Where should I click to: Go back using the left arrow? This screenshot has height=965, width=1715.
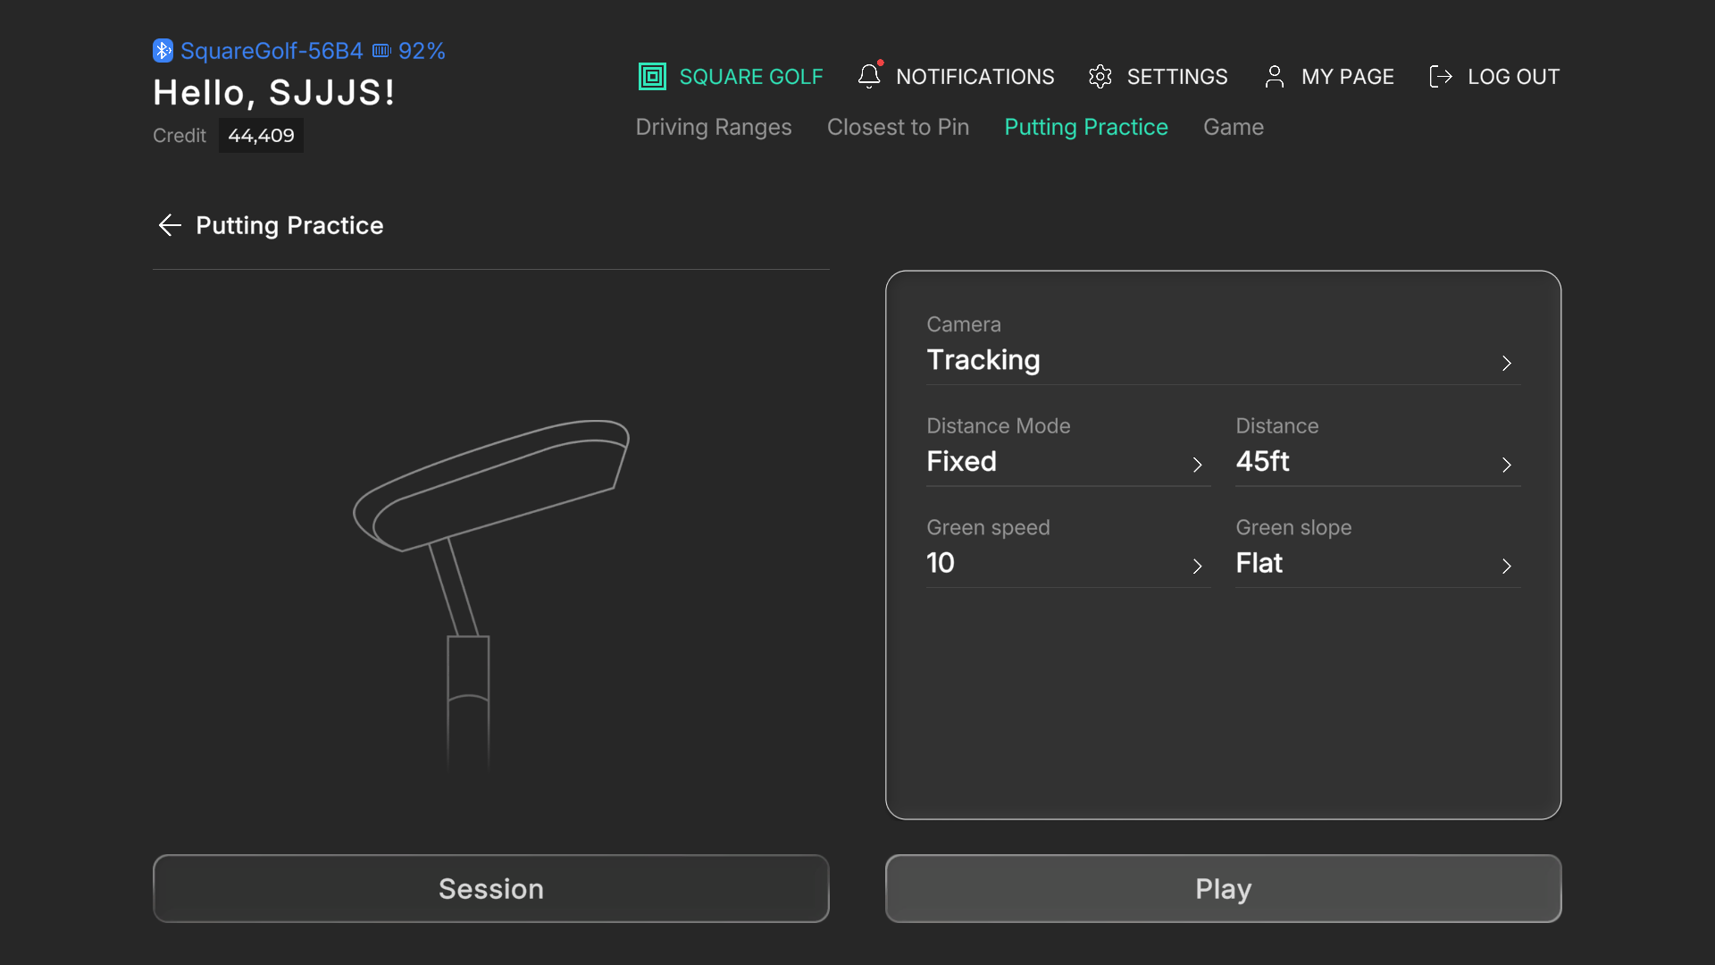pyautogui.click(x=170, y=225)
